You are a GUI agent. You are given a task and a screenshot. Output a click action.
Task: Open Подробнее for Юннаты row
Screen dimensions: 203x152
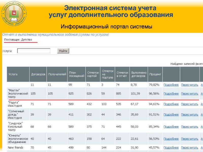click(171, 139)
